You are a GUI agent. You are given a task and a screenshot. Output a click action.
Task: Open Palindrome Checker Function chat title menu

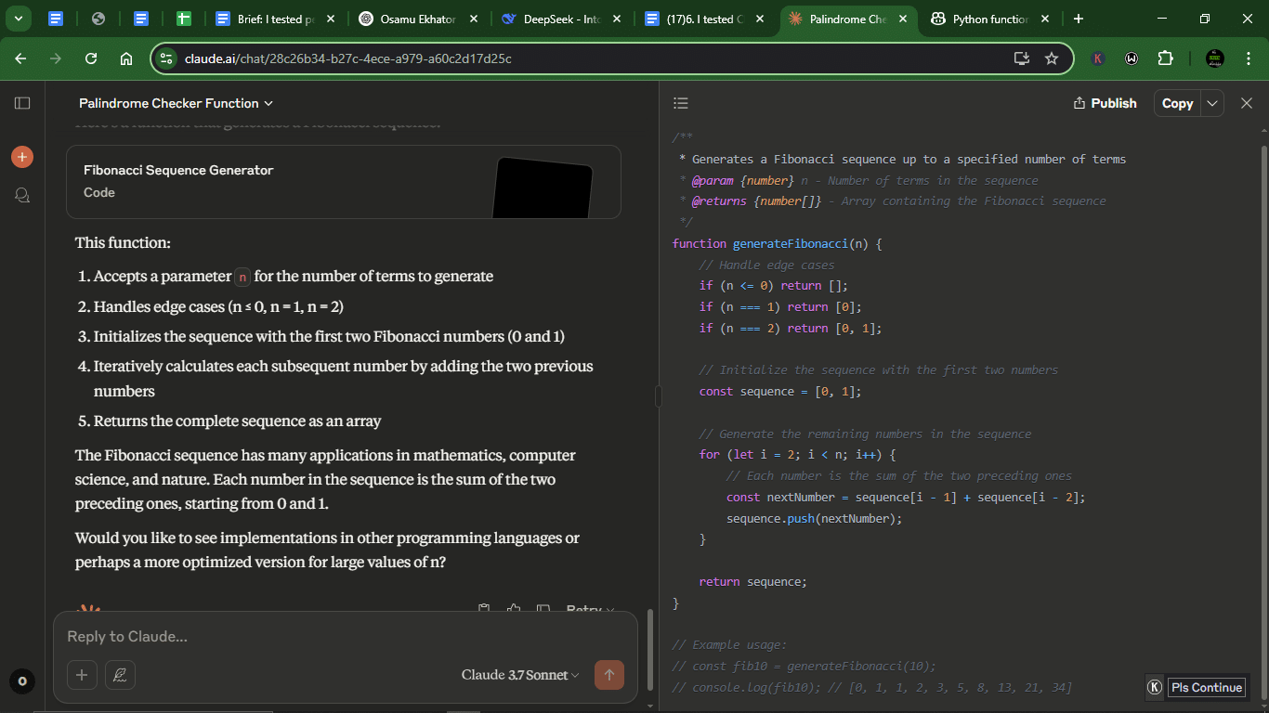click(176, 103)
